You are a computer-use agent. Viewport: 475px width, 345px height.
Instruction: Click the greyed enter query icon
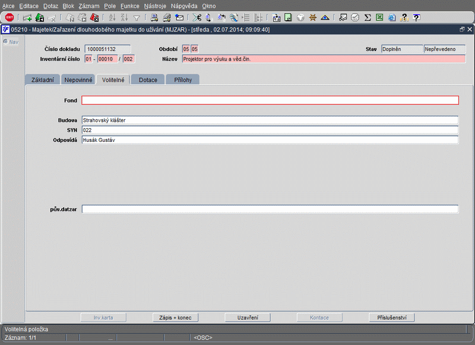(x=70, y=18)
